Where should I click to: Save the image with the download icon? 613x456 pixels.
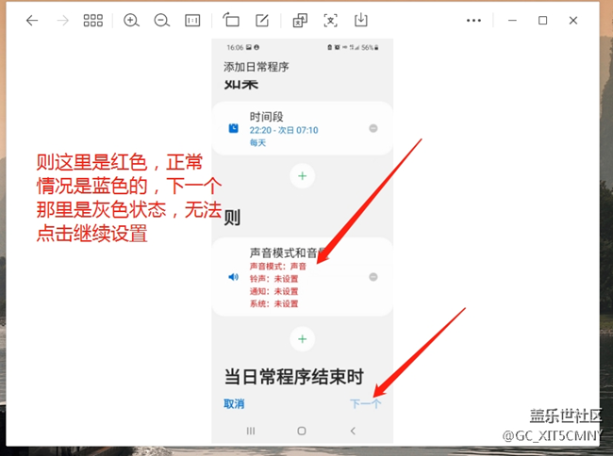[x=361, y=20]
